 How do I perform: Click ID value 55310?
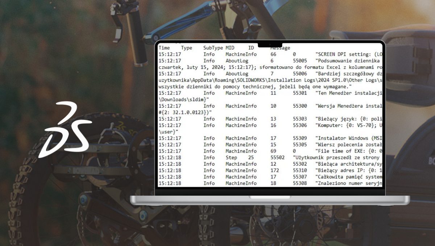[x=300, y=170]
